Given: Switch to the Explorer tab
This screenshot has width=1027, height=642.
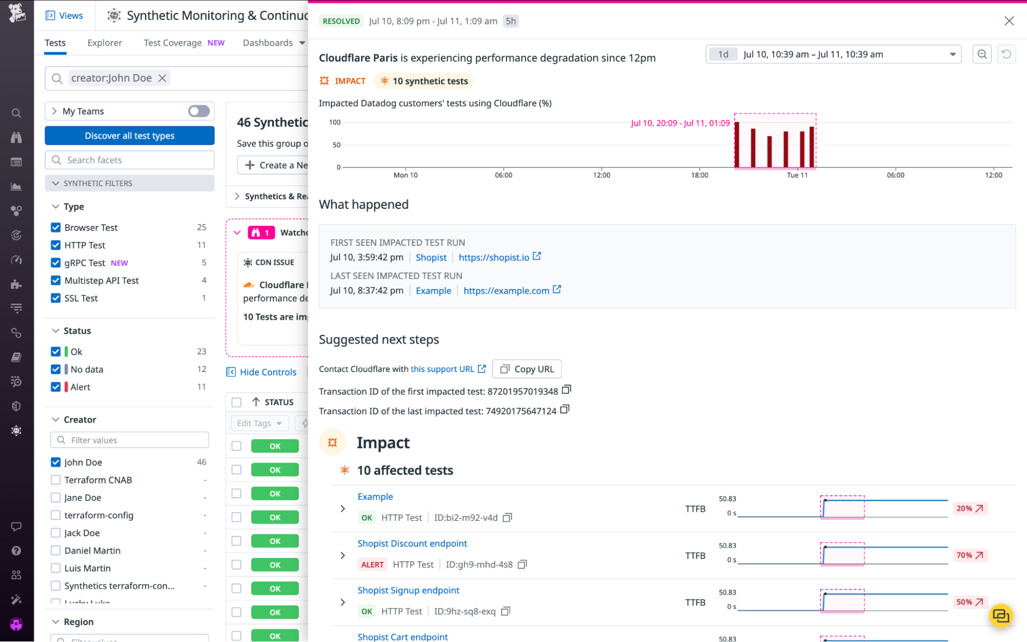Looking at the screenshot, I should pos(104,43).
